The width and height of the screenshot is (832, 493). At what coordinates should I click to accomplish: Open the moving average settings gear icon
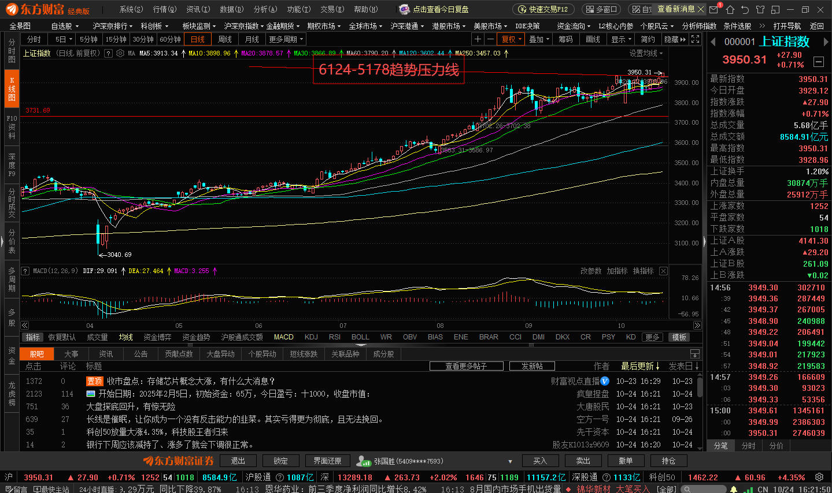tap(120, 53)
